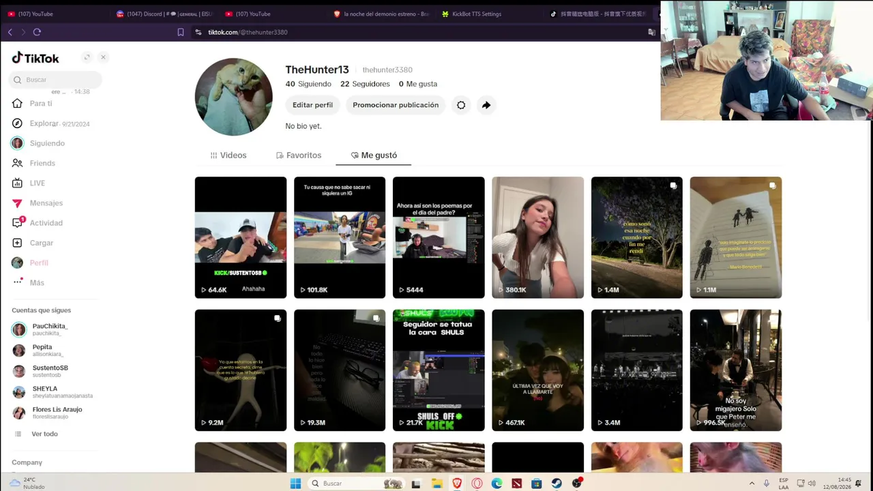
Task: Play the video with 101.8K views
Action: click(x=340, y=237)
